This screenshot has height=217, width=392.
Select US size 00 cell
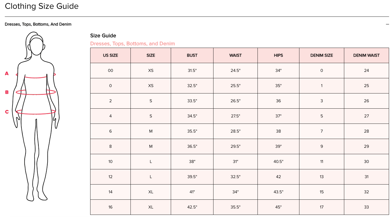pos(110,71)
